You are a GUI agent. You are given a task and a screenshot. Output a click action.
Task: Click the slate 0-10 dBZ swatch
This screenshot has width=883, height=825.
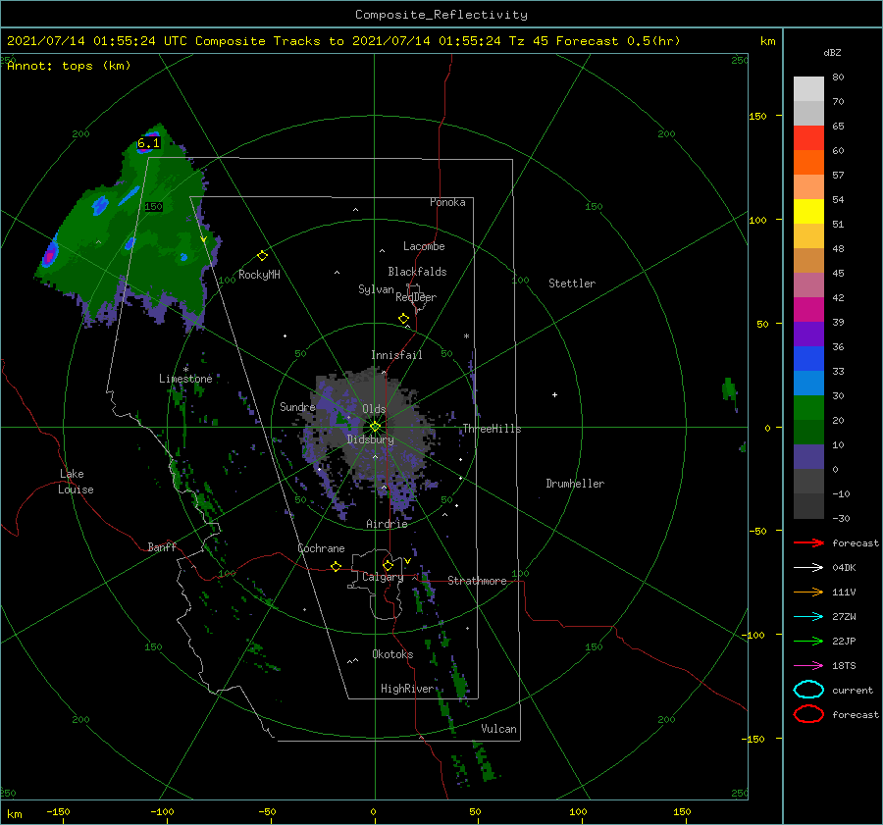click(x=808, y=457)
